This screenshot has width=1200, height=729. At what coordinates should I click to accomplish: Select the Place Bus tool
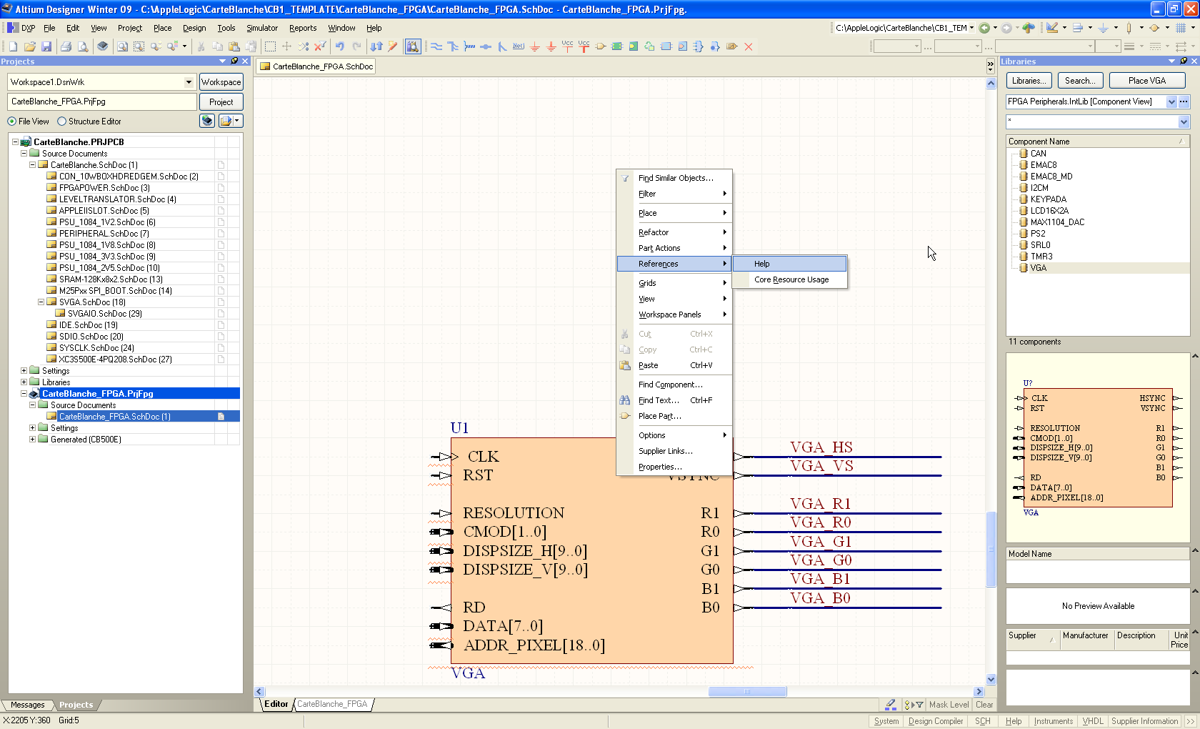click(453, 46)
